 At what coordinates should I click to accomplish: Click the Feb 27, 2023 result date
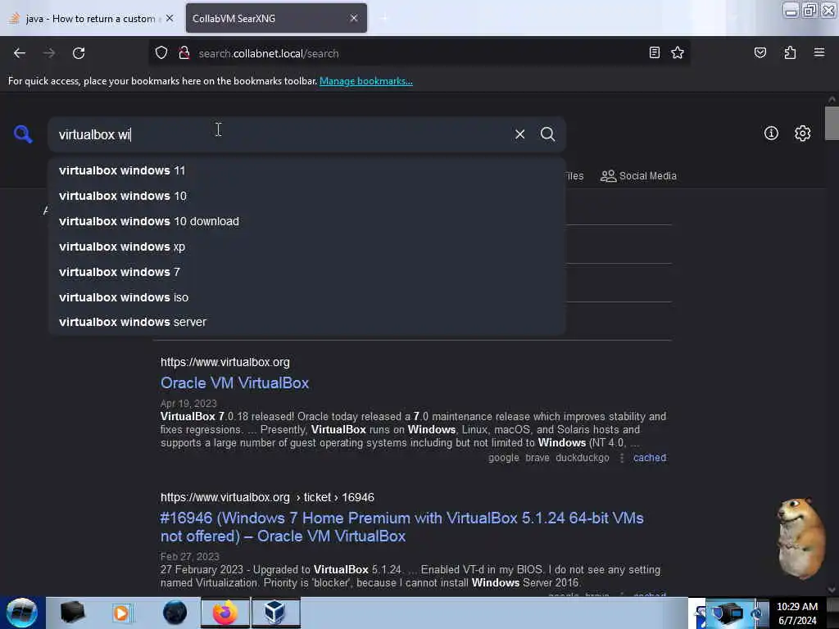pos(189,556)
